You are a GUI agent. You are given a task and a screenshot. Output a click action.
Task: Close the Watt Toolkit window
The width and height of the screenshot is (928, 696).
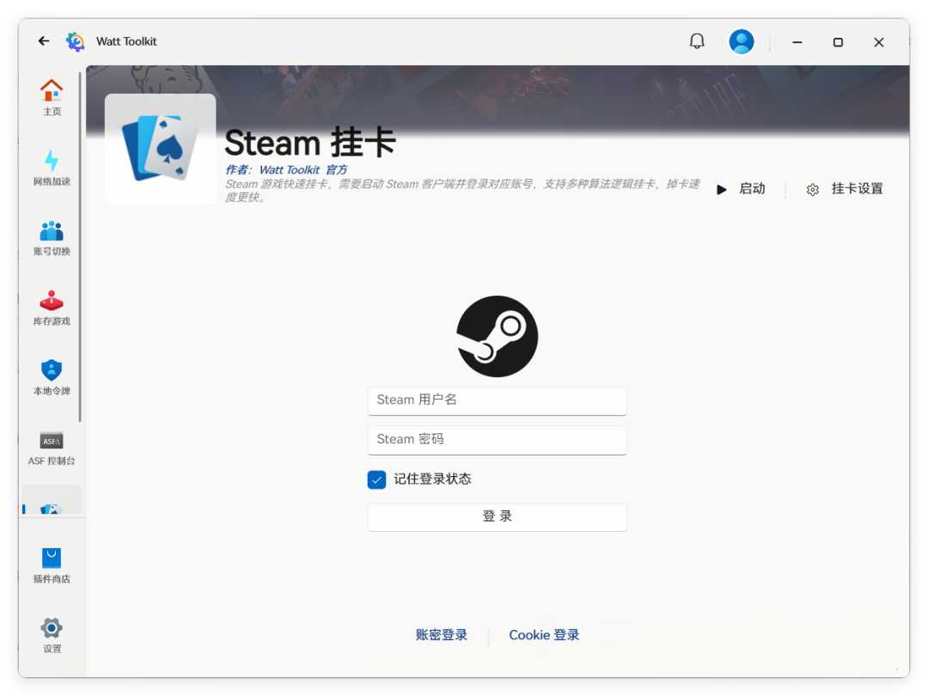pyautogui.click(x=879, y=42)
